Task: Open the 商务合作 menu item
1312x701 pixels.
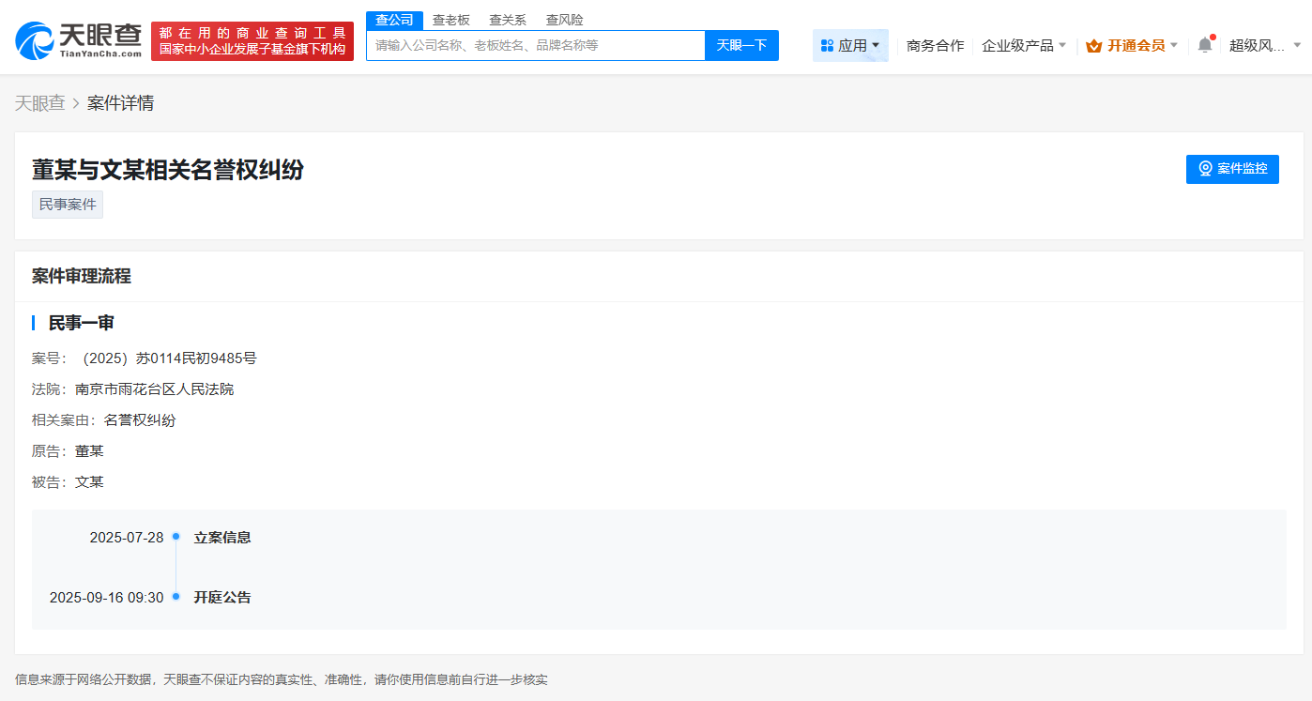Action: tap(935, 44)
